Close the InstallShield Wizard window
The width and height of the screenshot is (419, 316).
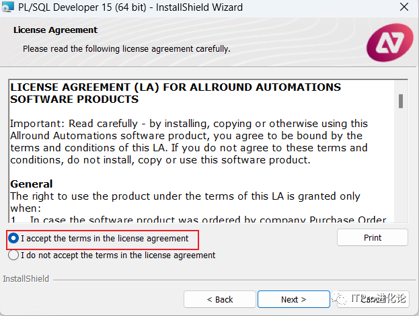[403, 8]
